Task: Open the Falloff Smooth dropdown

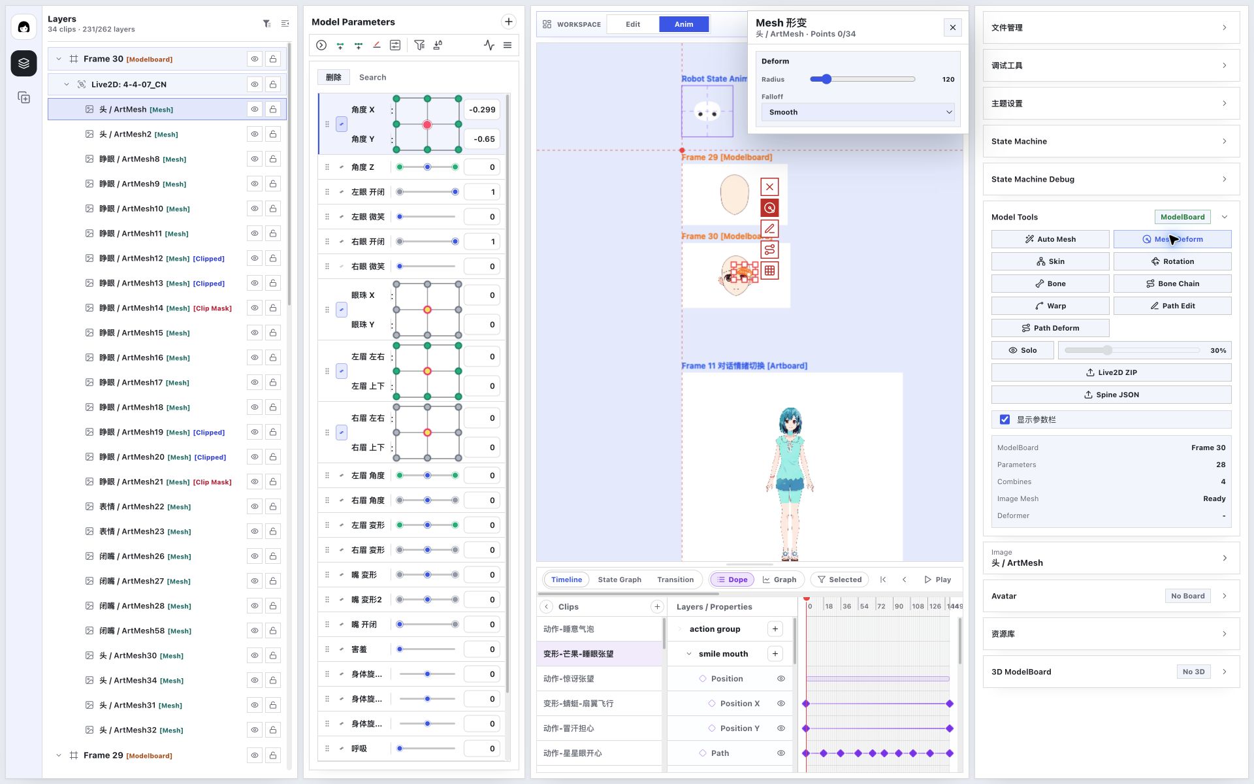Action: click(858, 112)
